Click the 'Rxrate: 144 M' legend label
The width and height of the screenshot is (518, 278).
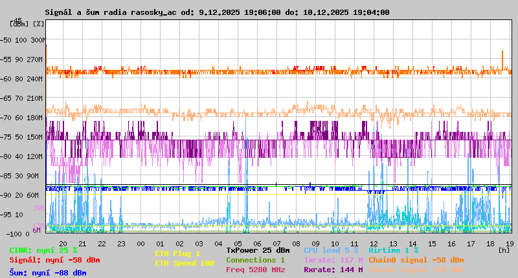(x=333, y=270)
